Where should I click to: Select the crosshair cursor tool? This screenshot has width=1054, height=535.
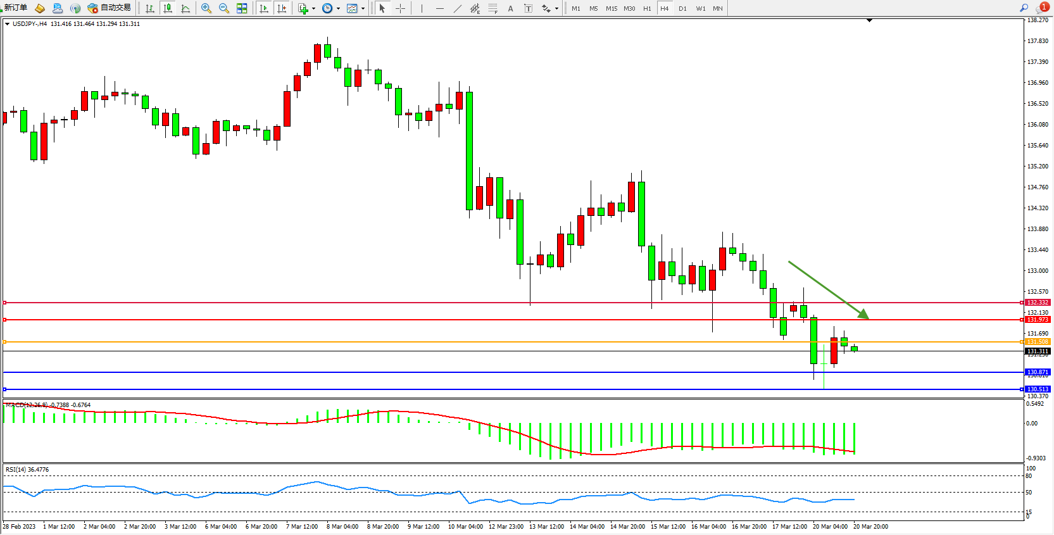[x=400, y=8]
